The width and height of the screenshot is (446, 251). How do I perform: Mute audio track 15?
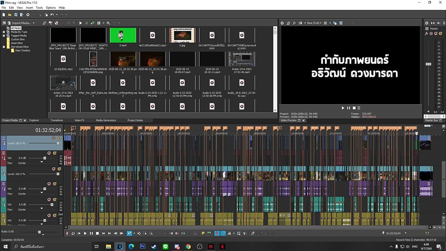(x=49, y=216)
